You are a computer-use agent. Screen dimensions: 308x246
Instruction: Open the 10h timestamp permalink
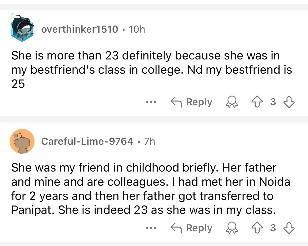tap(137, 29)
